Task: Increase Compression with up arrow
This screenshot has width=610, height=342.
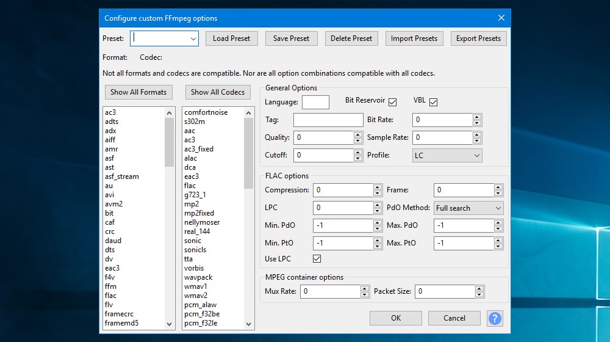Action: 378,187
